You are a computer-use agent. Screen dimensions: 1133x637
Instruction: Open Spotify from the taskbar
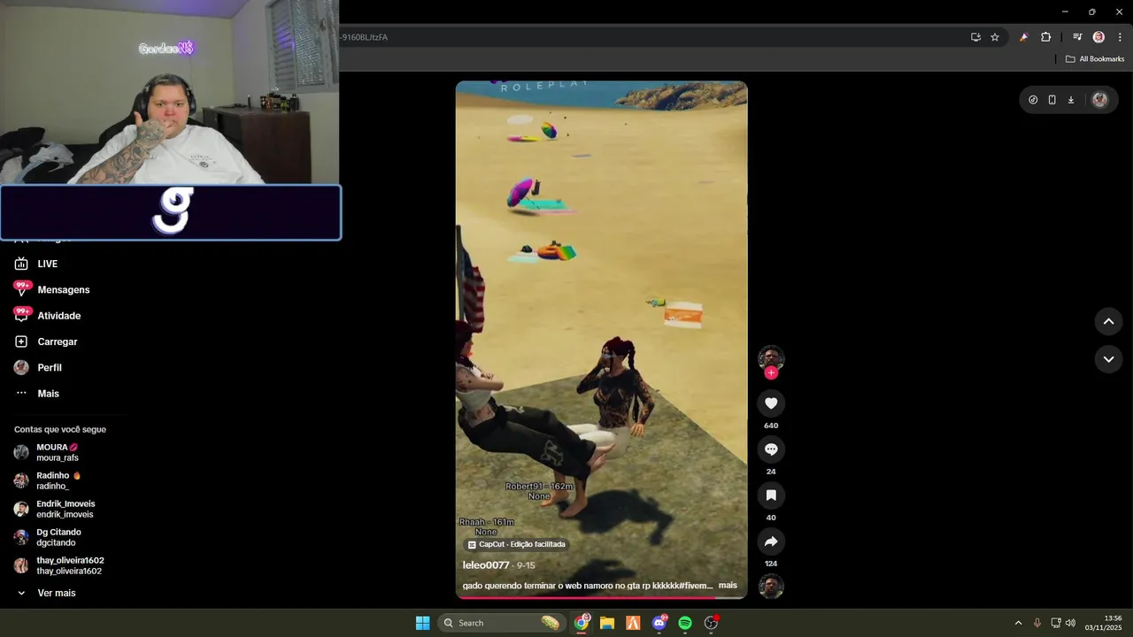tap(685, 623)
